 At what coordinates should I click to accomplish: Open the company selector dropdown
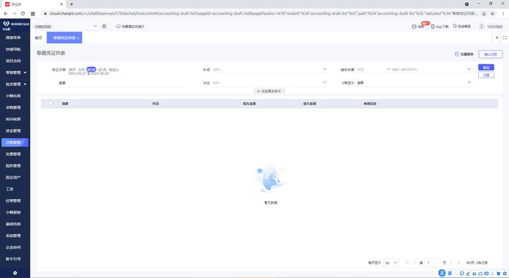click(x=66, y=26)
